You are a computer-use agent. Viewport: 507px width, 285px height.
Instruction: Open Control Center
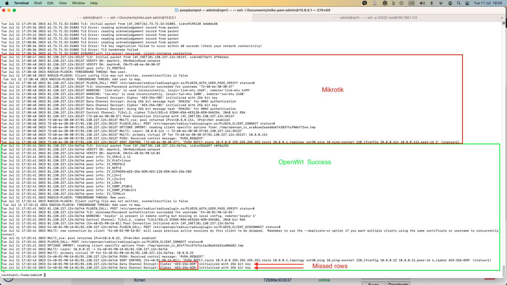coord(467,3)
